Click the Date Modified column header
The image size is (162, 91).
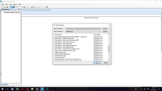[97, 35]
